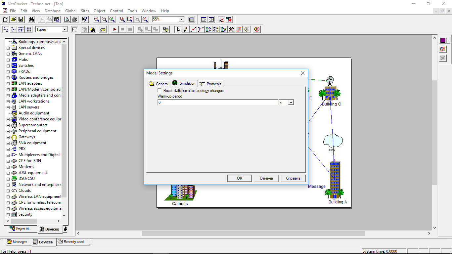Toggle Reset statistics after topology changes checkbox
Viewport: 452px width, 254px height.
[160, 91]
